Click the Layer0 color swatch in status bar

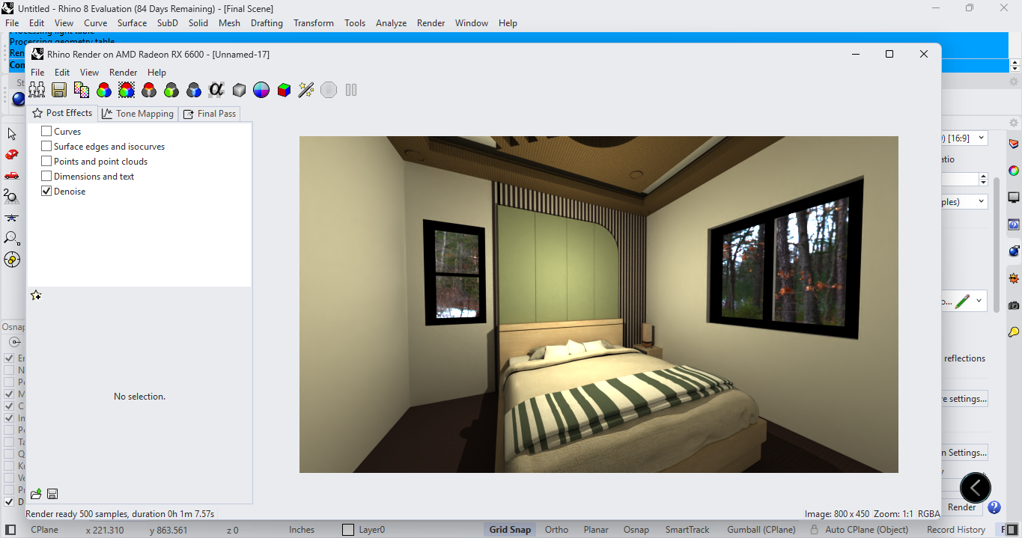click(x=348, y=530)
